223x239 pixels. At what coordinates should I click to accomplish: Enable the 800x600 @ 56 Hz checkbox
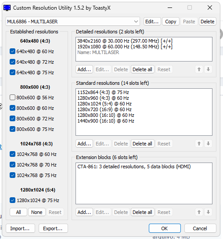point(12,98)
